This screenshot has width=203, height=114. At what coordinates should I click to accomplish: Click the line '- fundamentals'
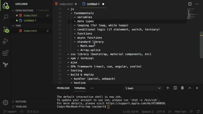82,13
